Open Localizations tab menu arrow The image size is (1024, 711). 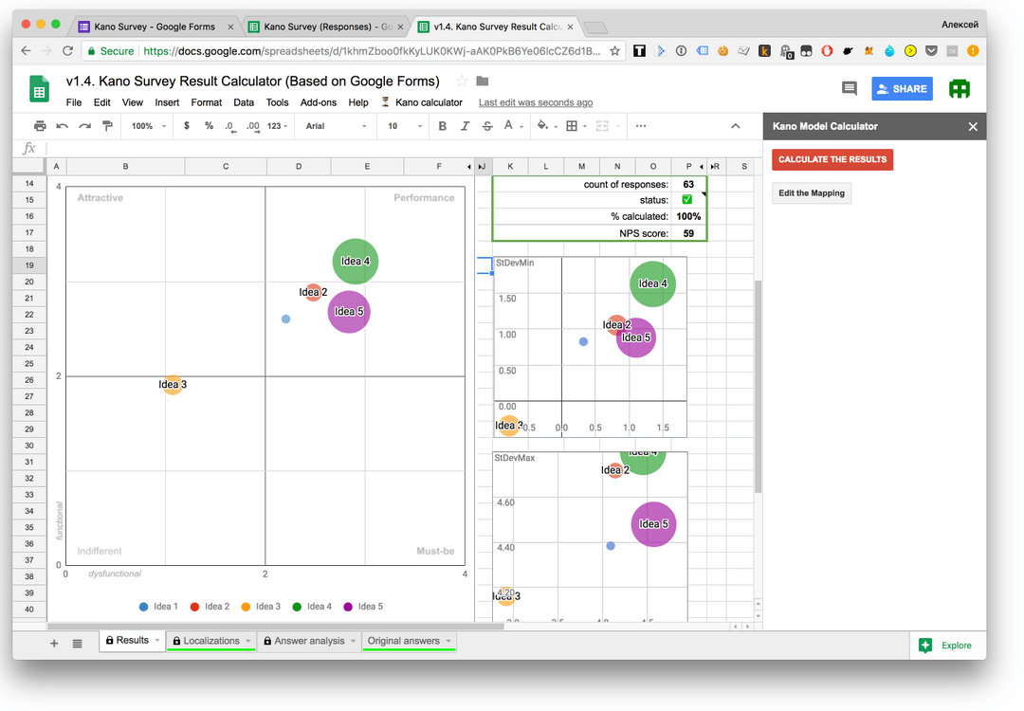(x=248, y=641)
